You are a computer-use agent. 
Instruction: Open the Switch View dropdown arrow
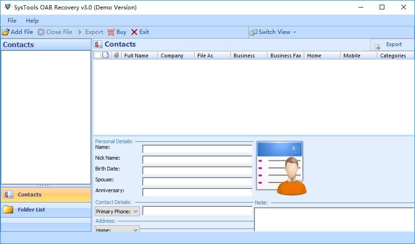pos(294,33)
